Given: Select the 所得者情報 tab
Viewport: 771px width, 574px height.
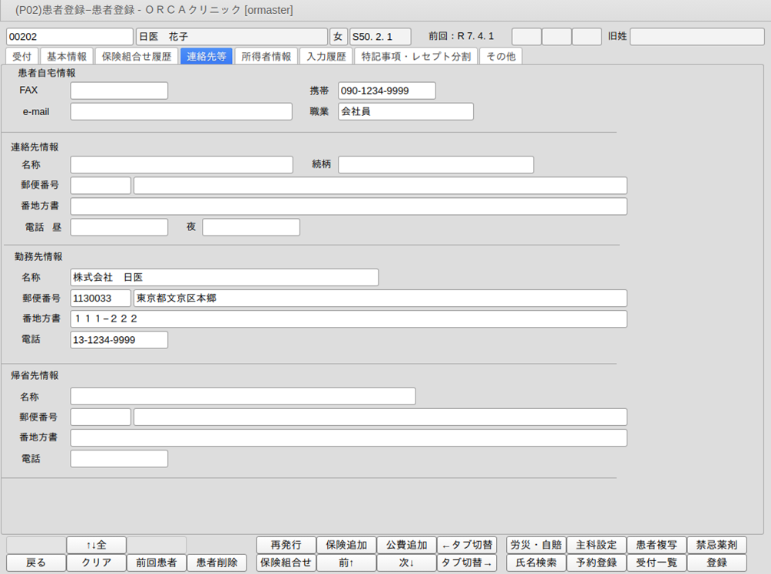Looking at the screenshot, I should (266, 56).
